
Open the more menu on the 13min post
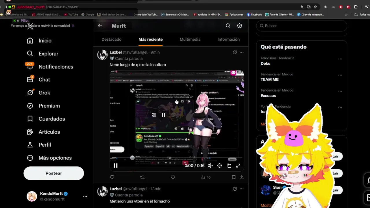pyautogui.click(x=242, y=189)
